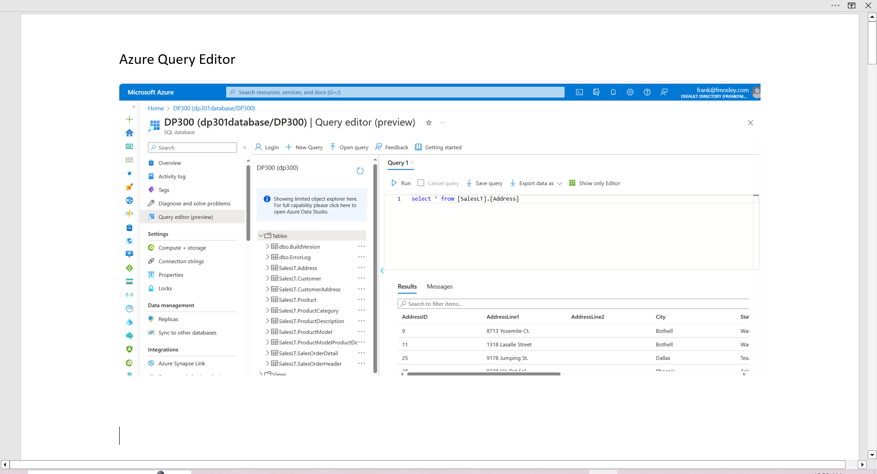Click the Login button
The image size is (877, 474).
[x=266, y=147]
